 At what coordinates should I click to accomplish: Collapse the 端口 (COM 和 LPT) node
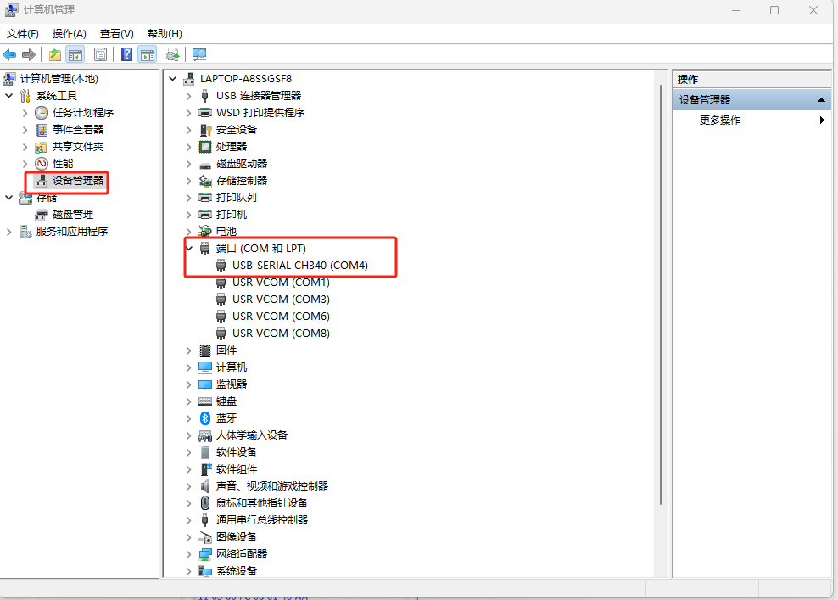(x=188, y=249)
